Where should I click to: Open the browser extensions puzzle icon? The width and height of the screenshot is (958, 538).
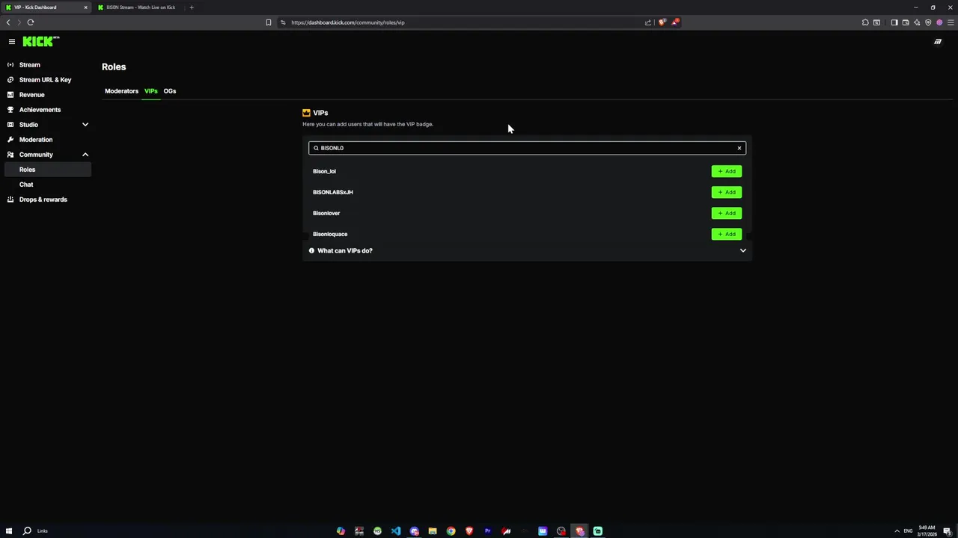[865, 22]
